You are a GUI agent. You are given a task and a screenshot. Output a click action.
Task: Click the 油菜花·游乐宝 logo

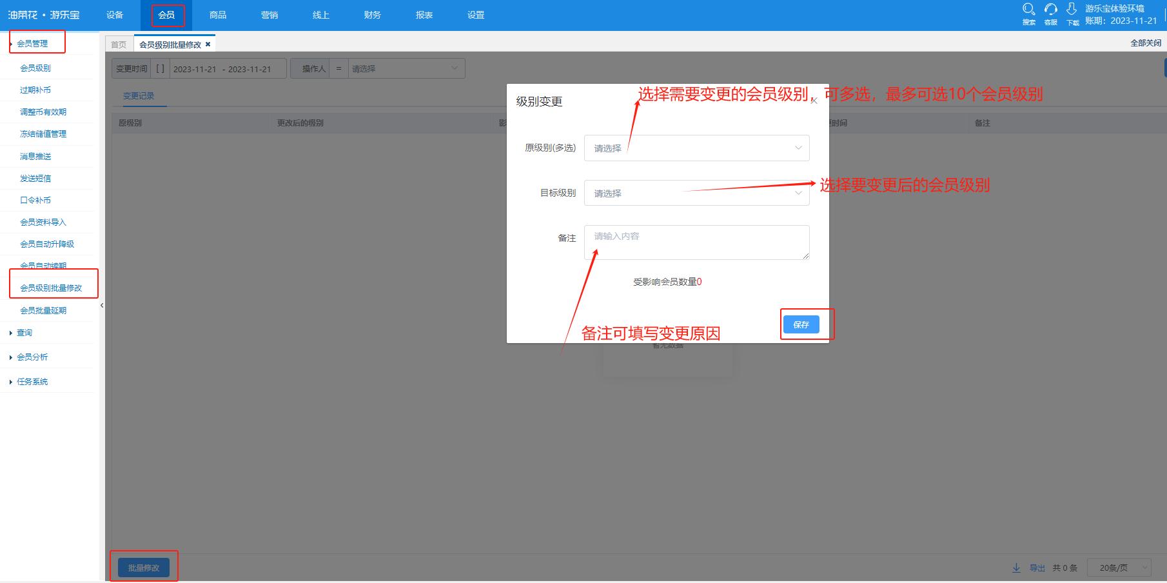coord(44,15)
